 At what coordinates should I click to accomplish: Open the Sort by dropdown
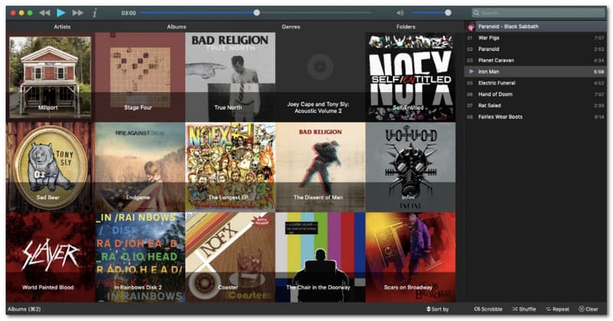point(438,310)
